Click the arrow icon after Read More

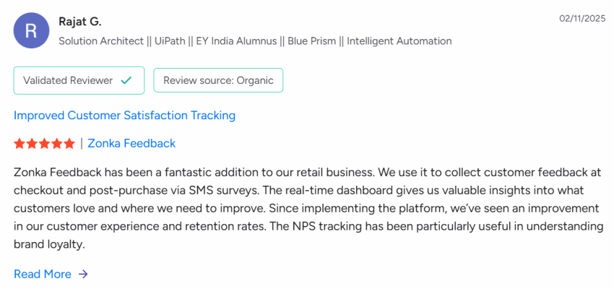click(x=83, y=275)
